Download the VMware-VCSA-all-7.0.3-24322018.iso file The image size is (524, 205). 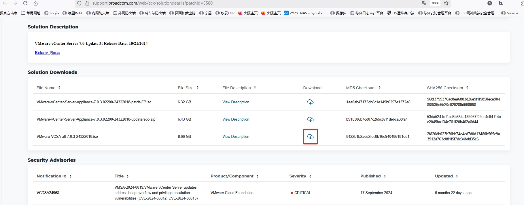point(310,137)
